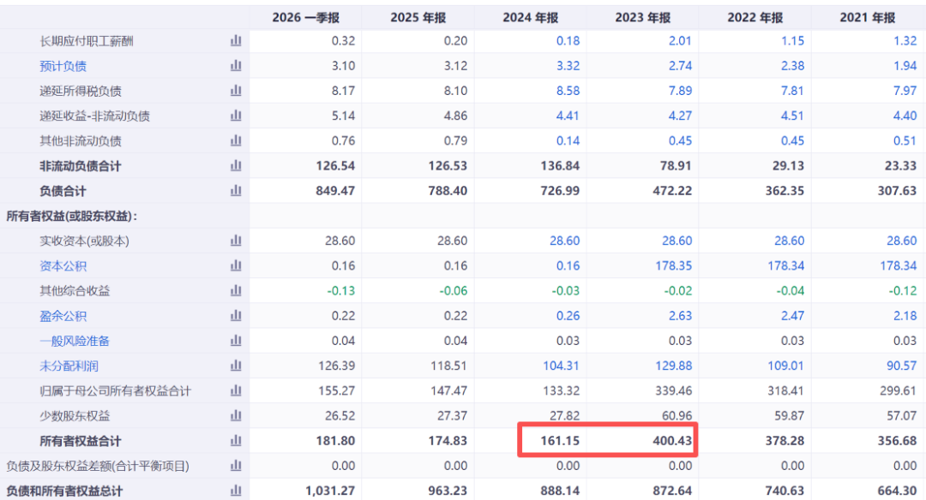Select 非流动负债合计 value 136.84

coord(560,166)
